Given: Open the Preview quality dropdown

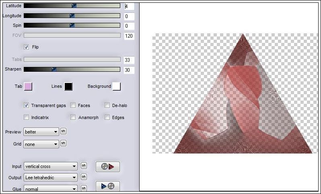Looking at the screenshot, I should (41, 132).
